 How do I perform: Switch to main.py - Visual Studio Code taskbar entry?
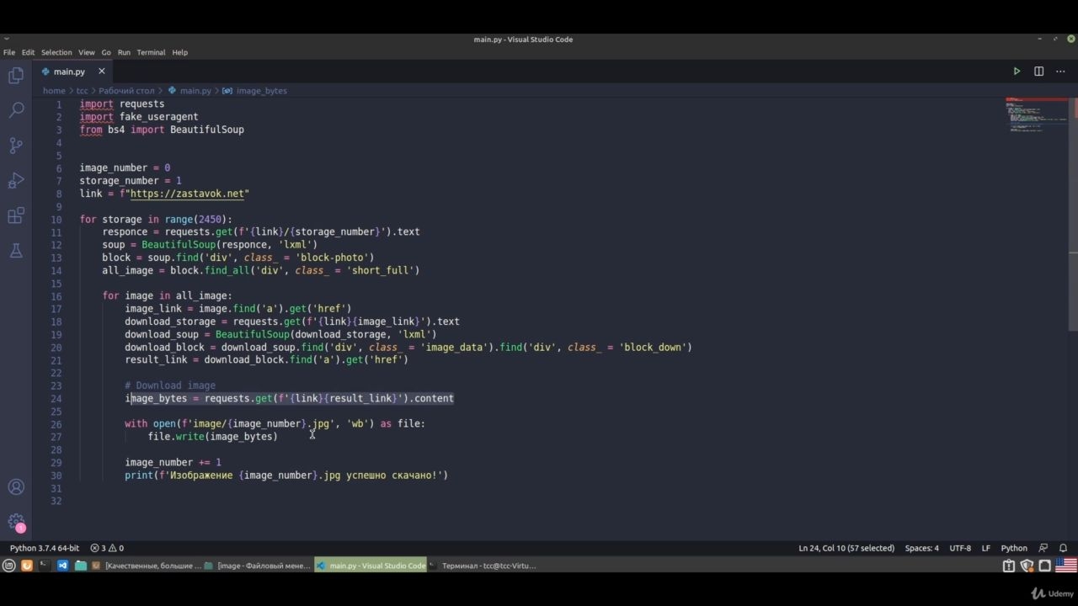coord(371,566)
